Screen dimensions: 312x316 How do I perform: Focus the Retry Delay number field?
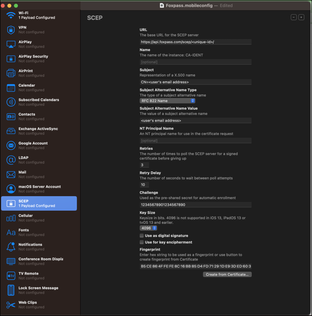pos(144,185)
